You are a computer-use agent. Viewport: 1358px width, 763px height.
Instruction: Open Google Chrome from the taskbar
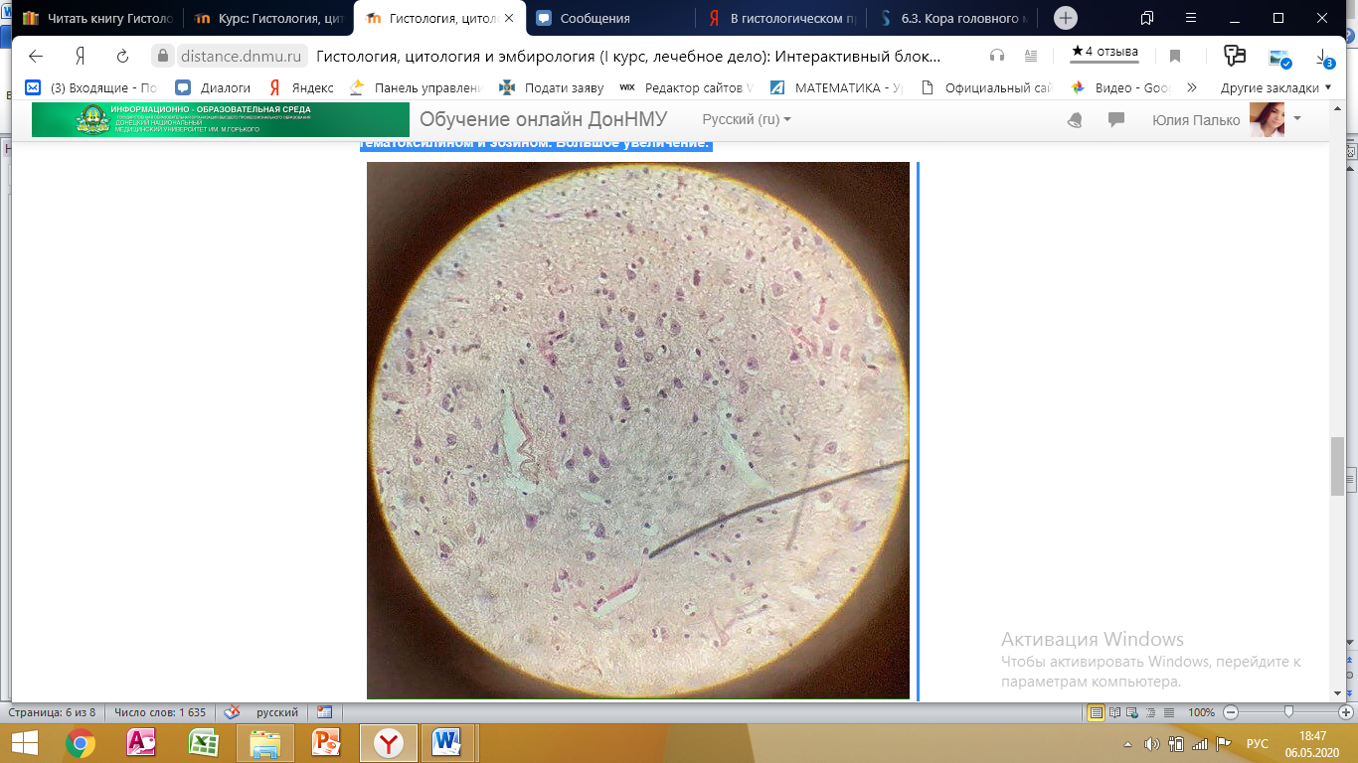81,742
